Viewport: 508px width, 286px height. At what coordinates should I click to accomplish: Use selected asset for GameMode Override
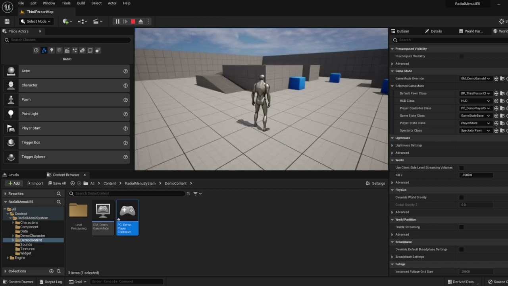(496, 79)
